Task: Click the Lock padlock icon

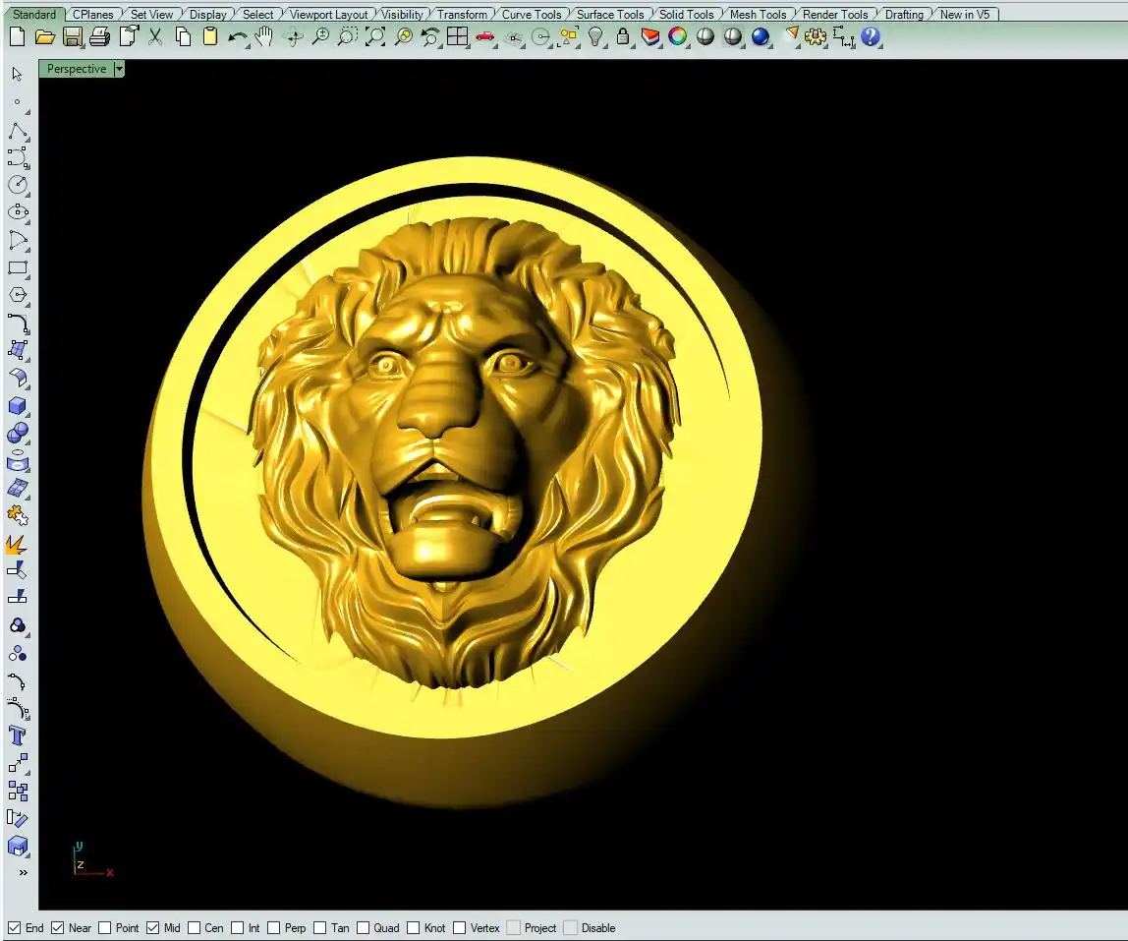Action: pos(623,37)
